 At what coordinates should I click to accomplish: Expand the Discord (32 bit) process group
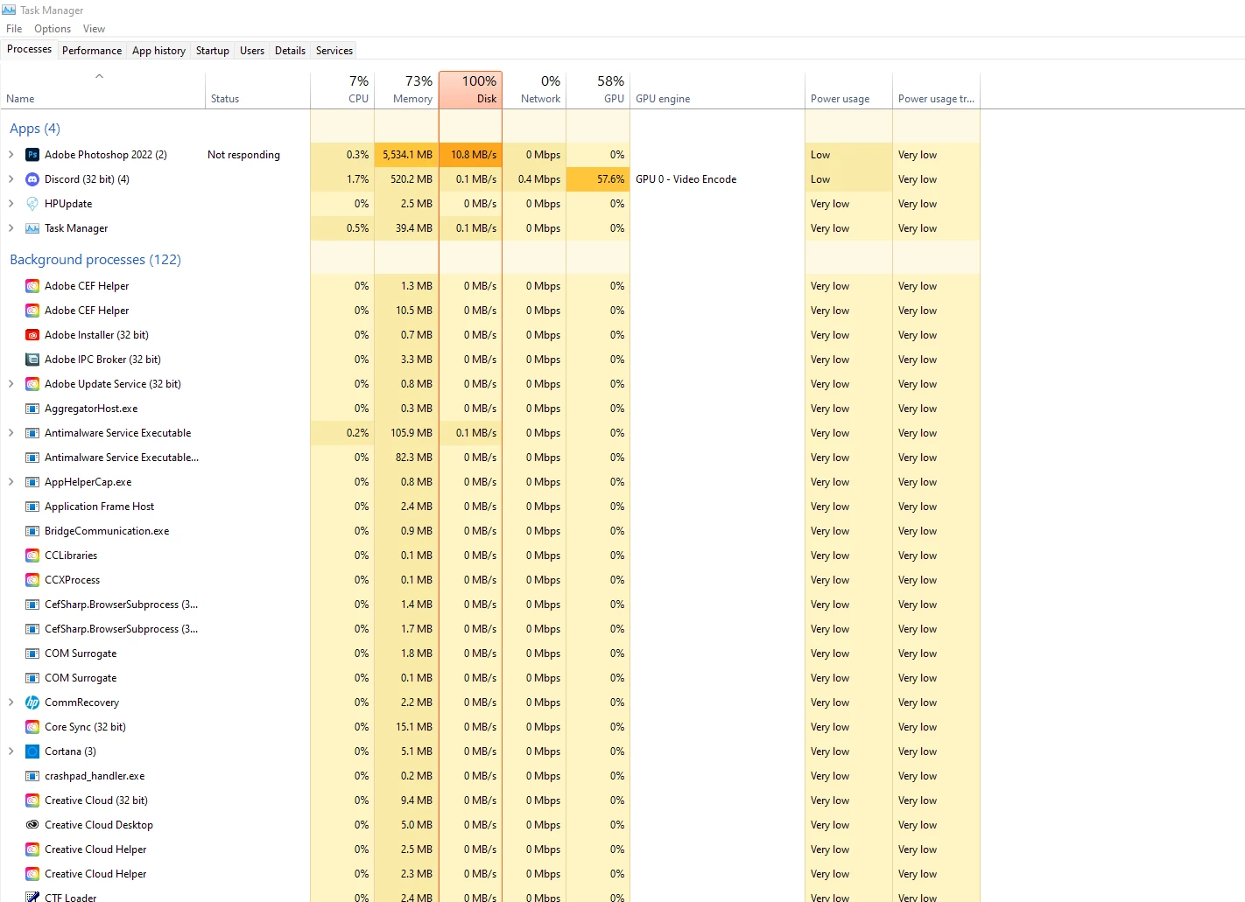11,179
